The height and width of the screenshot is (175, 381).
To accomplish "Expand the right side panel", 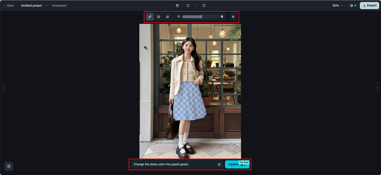I will (377, 87).
